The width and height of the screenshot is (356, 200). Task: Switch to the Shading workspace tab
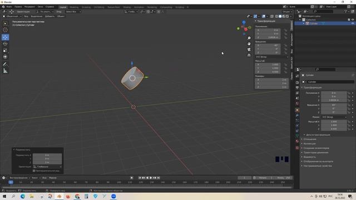pos(127,7)
